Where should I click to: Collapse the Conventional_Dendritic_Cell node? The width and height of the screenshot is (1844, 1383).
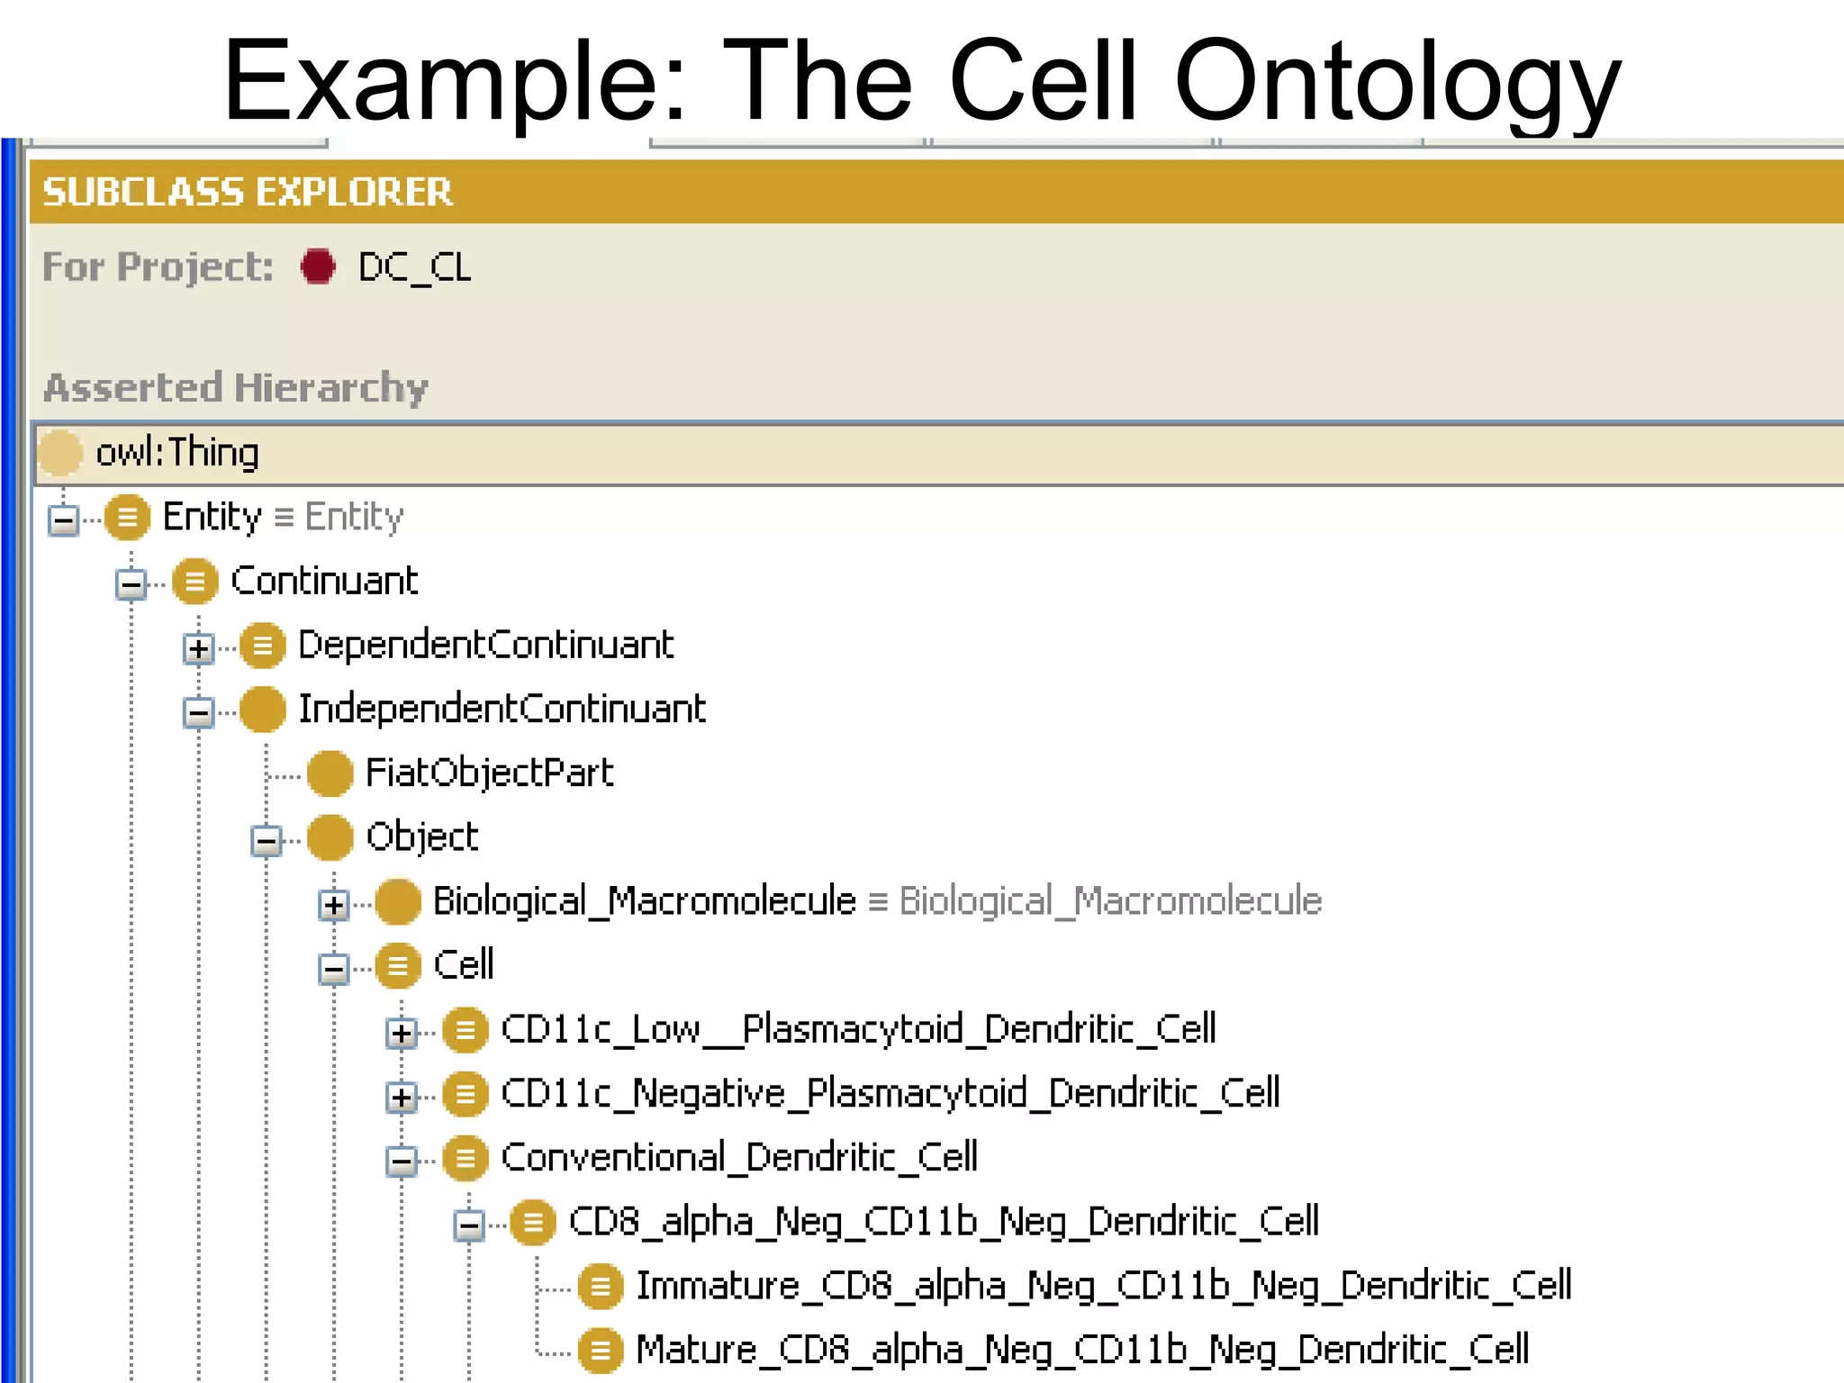point(402,1161)
